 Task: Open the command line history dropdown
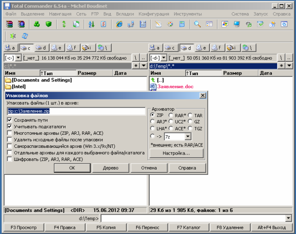pyautogui.click(x=288, y=218)
